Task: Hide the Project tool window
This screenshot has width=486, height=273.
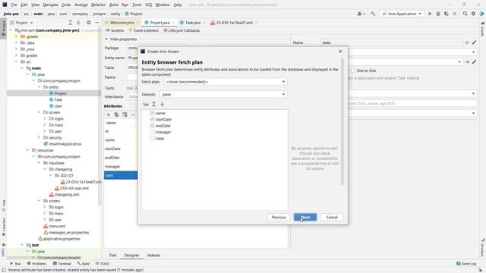Action: point(96,23)
